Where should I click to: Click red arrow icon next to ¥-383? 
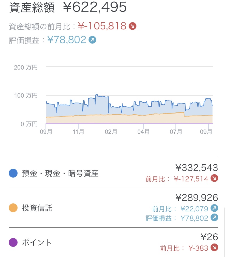tap(214, 248)
